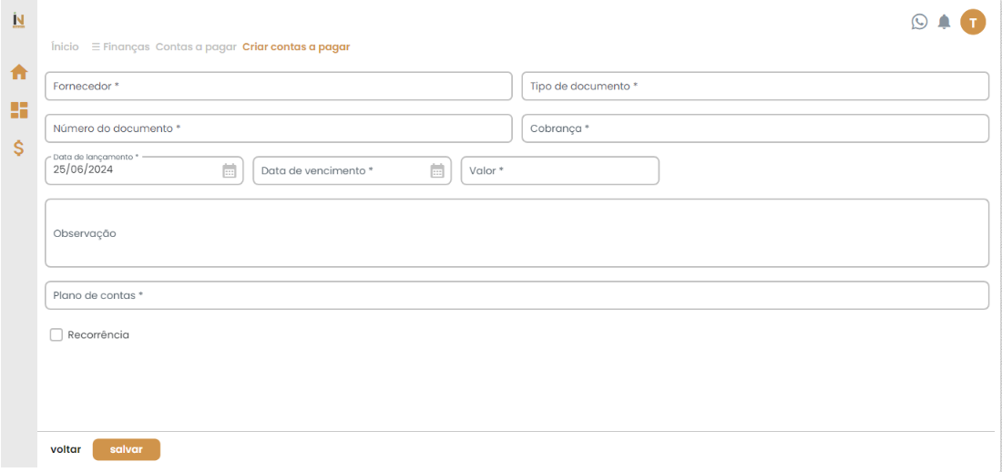Viewport: 1002px width, 472px height.
Task: Open calendar picker for Data de vencimento
Action: [437, 170]
